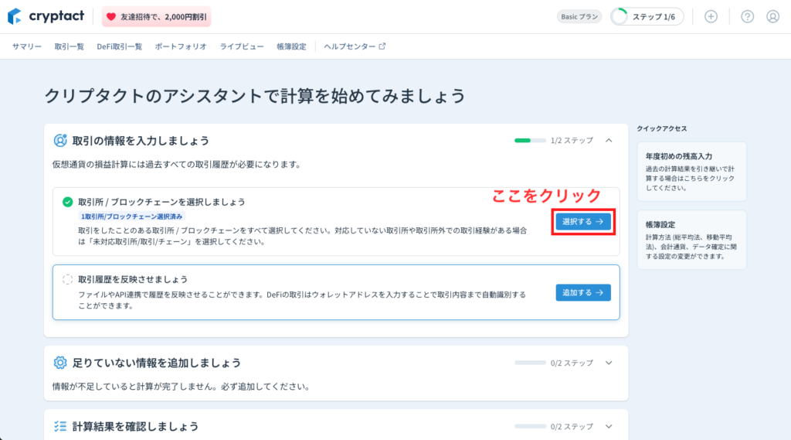Collapse the 取引の情報を入力しましょう section

[609, 141]
